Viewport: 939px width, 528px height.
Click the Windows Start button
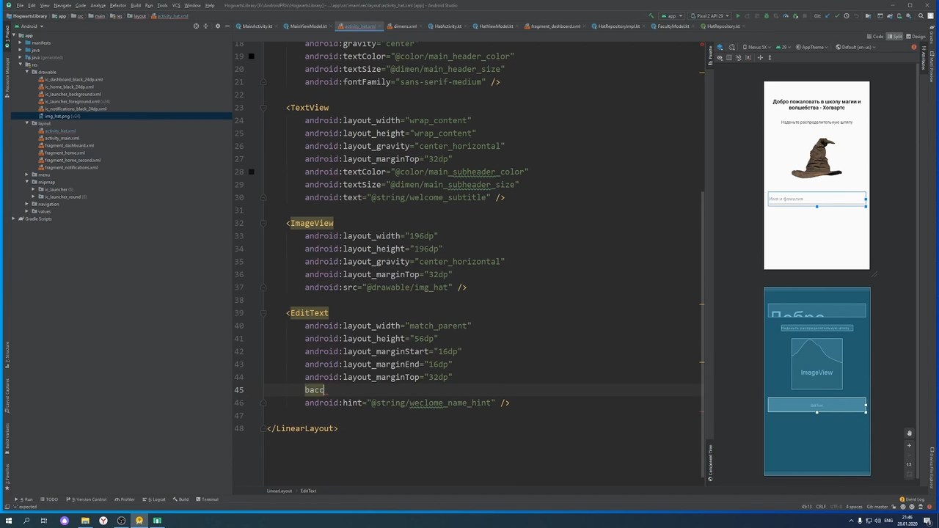coord(9,521)
